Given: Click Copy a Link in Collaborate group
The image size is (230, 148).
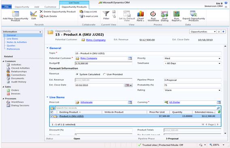Looking at the screenshot, I should pyautogui.click(x=88, y=12).
